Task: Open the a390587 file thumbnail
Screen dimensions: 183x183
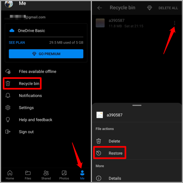Action: pos(100,23)
